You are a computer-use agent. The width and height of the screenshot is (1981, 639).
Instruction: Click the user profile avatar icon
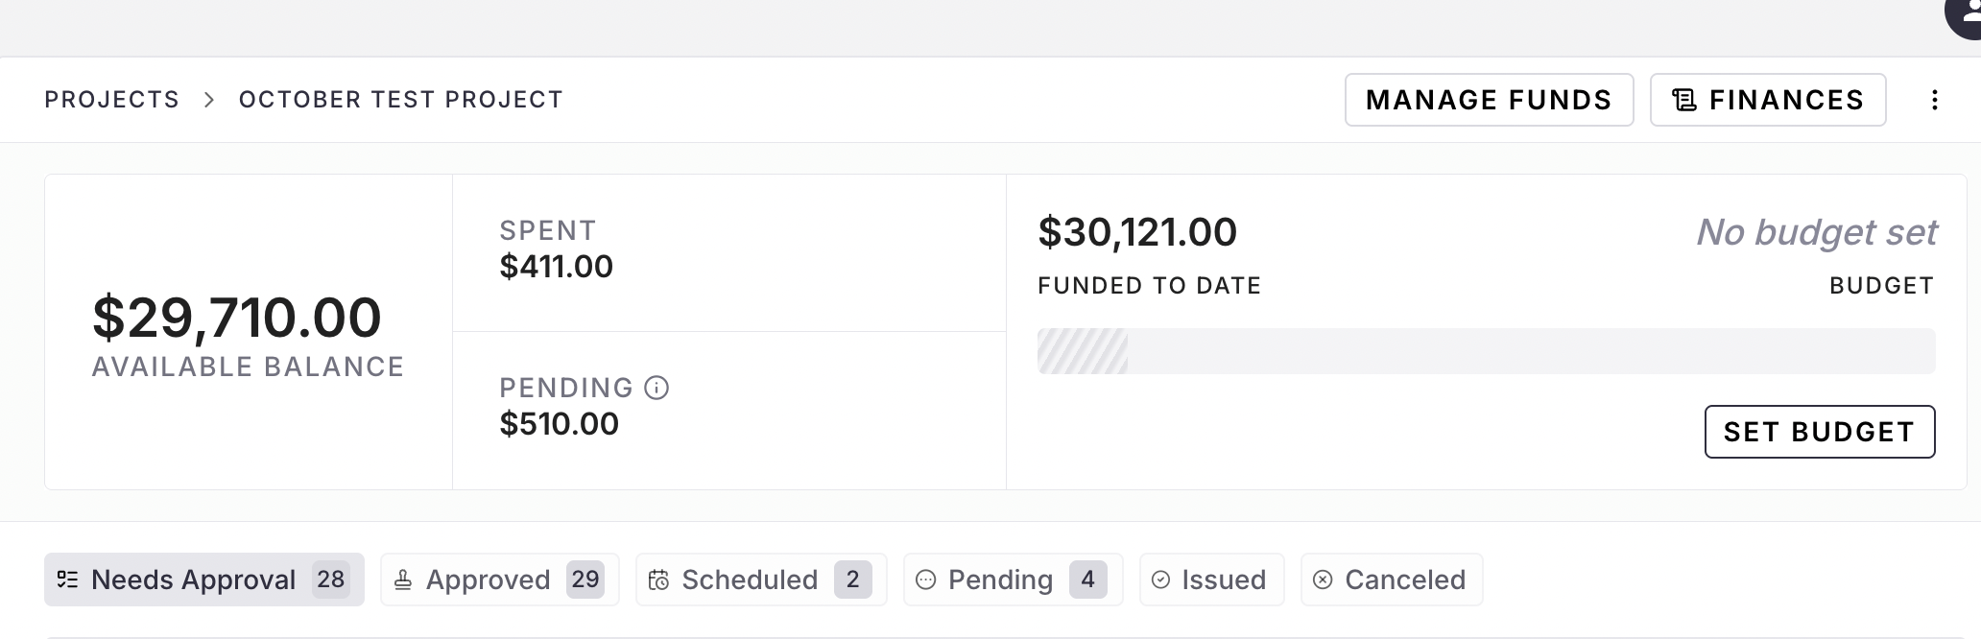click(x=1964, y=14)
